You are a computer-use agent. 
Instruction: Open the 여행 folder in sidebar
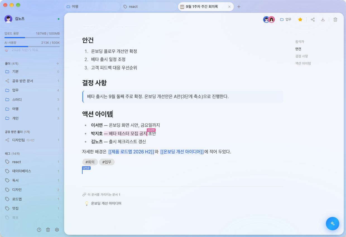(x=32, y=109)
